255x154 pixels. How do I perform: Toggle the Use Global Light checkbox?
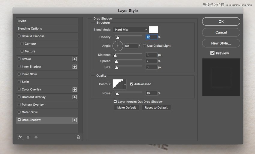tap(145, 46)
